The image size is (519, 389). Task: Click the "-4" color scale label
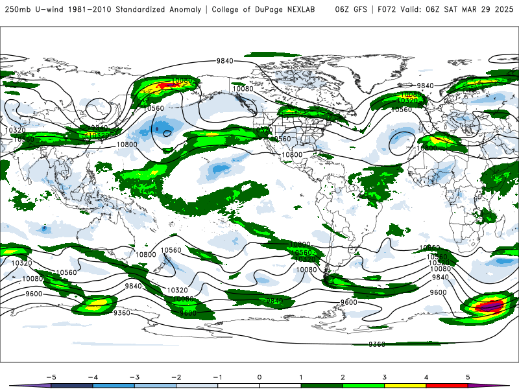pyautogui.click(x=93, y=377)
